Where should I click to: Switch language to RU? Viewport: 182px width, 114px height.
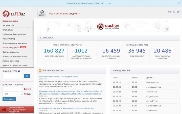pyautogui.click(x=174, y=12)
